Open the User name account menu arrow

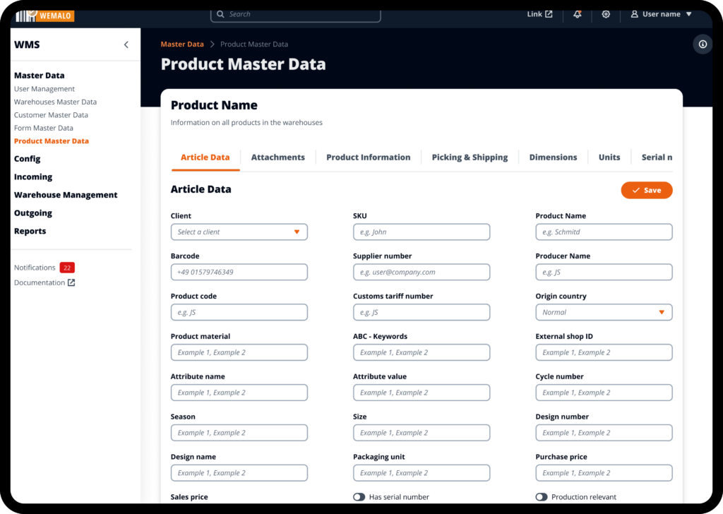tap(689, 14)
